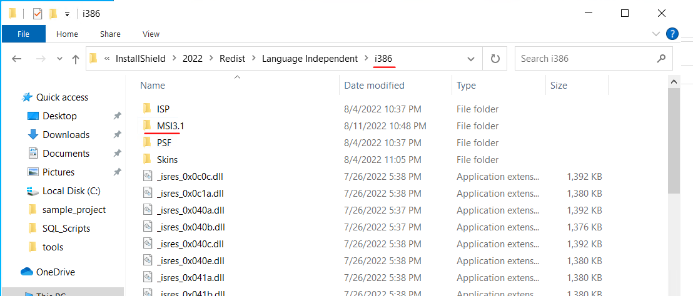
Task: Open Pictures in navigation pane
Action: 58,172
